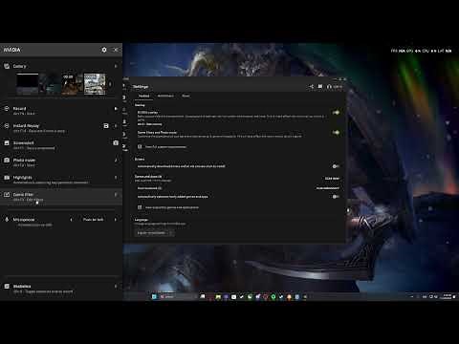Save Instant Replay clip icon
This screenshot has width=459, height=344.
tap(106, 126)
